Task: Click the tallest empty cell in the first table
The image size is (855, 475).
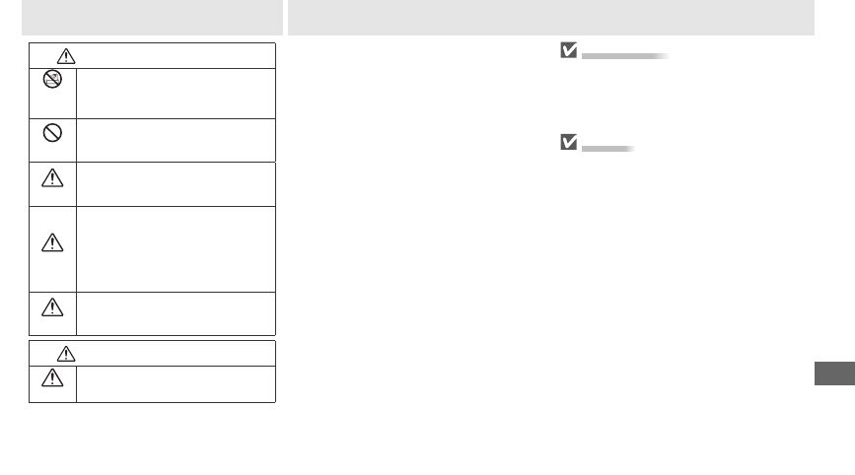Action: 177,249
